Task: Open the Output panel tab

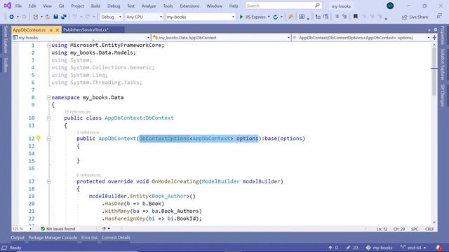Action: (18, 237)
